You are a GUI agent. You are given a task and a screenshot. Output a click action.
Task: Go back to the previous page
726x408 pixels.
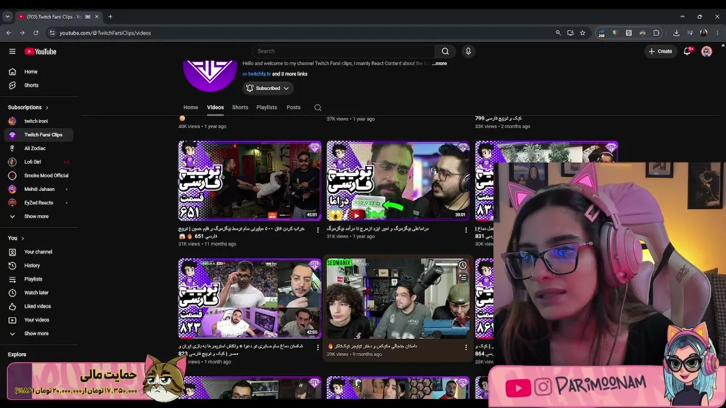coord(9,33)
